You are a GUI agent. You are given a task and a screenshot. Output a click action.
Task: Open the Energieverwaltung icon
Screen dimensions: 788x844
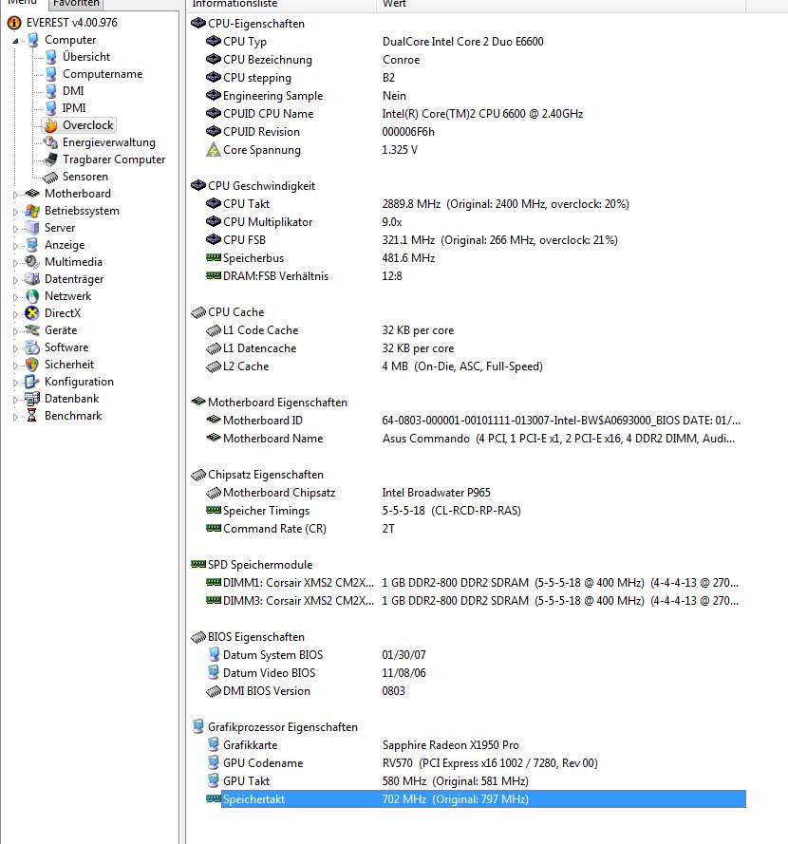coord(51,142)
